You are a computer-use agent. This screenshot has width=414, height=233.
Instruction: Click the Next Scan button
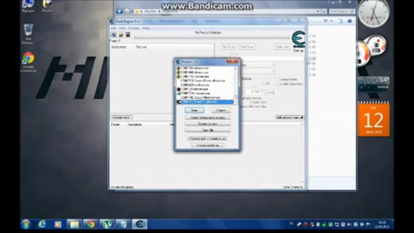pyautogui.click(x=247, y=47)
